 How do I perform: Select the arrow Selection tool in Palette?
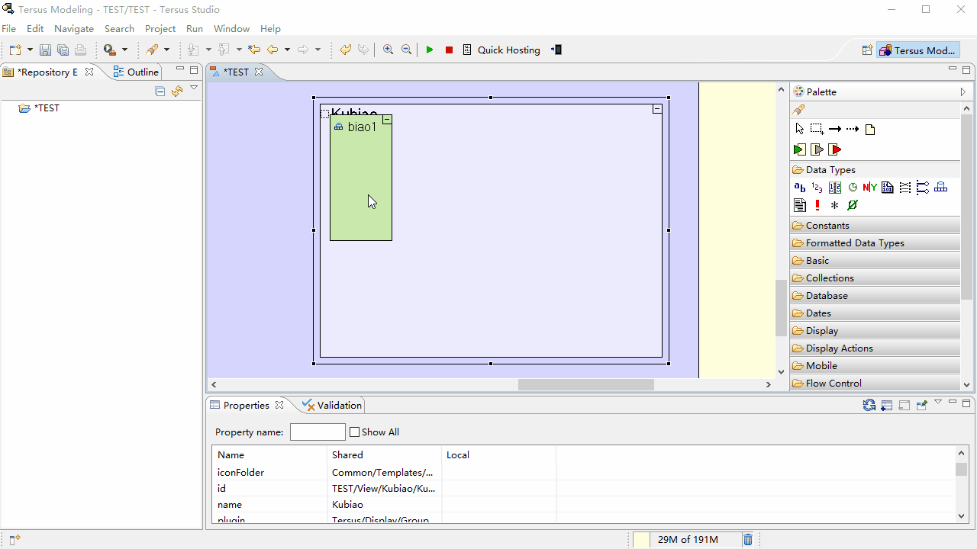point(799,129)
